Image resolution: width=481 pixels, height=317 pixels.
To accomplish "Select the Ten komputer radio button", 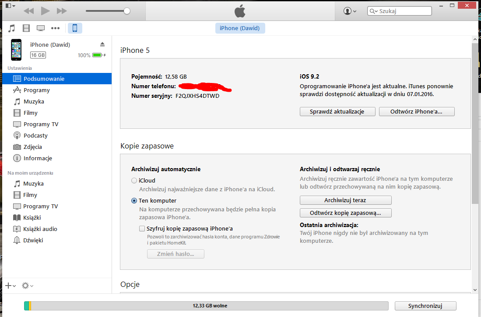I will click(134, 201).
